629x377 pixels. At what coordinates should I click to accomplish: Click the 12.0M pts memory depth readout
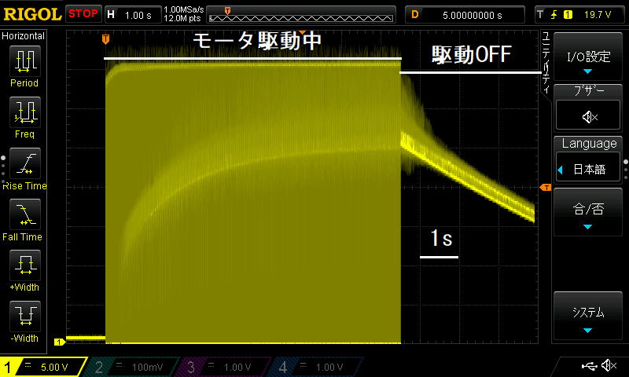(x=182, y=18)
